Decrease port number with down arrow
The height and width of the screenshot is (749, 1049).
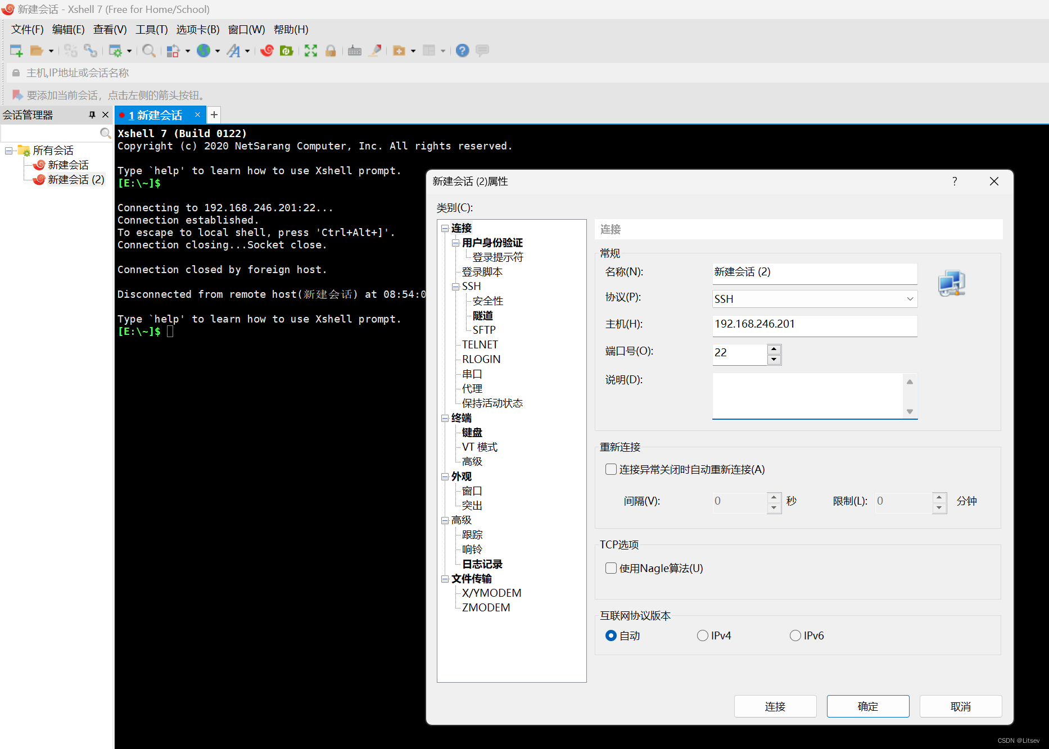pos(774,360)
